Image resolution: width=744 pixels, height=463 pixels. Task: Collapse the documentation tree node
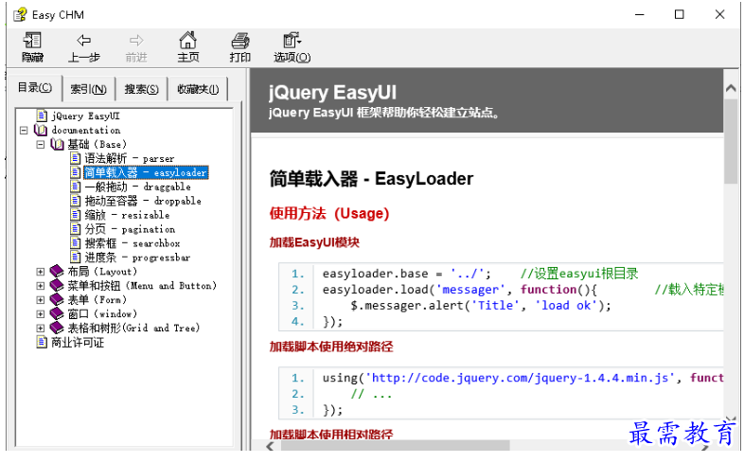pyautogui.click(x=24, y=130)
